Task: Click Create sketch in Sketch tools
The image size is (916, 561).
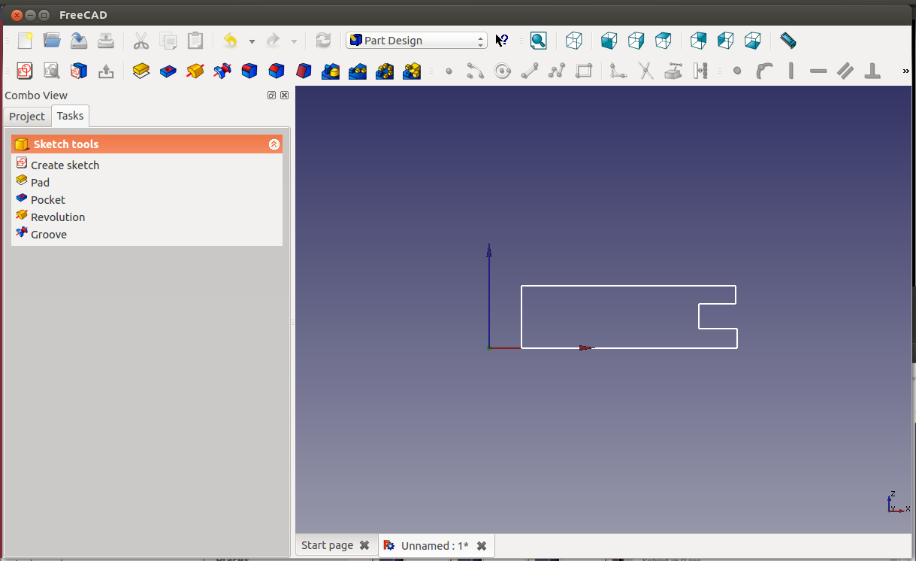Action: (65, 165)
